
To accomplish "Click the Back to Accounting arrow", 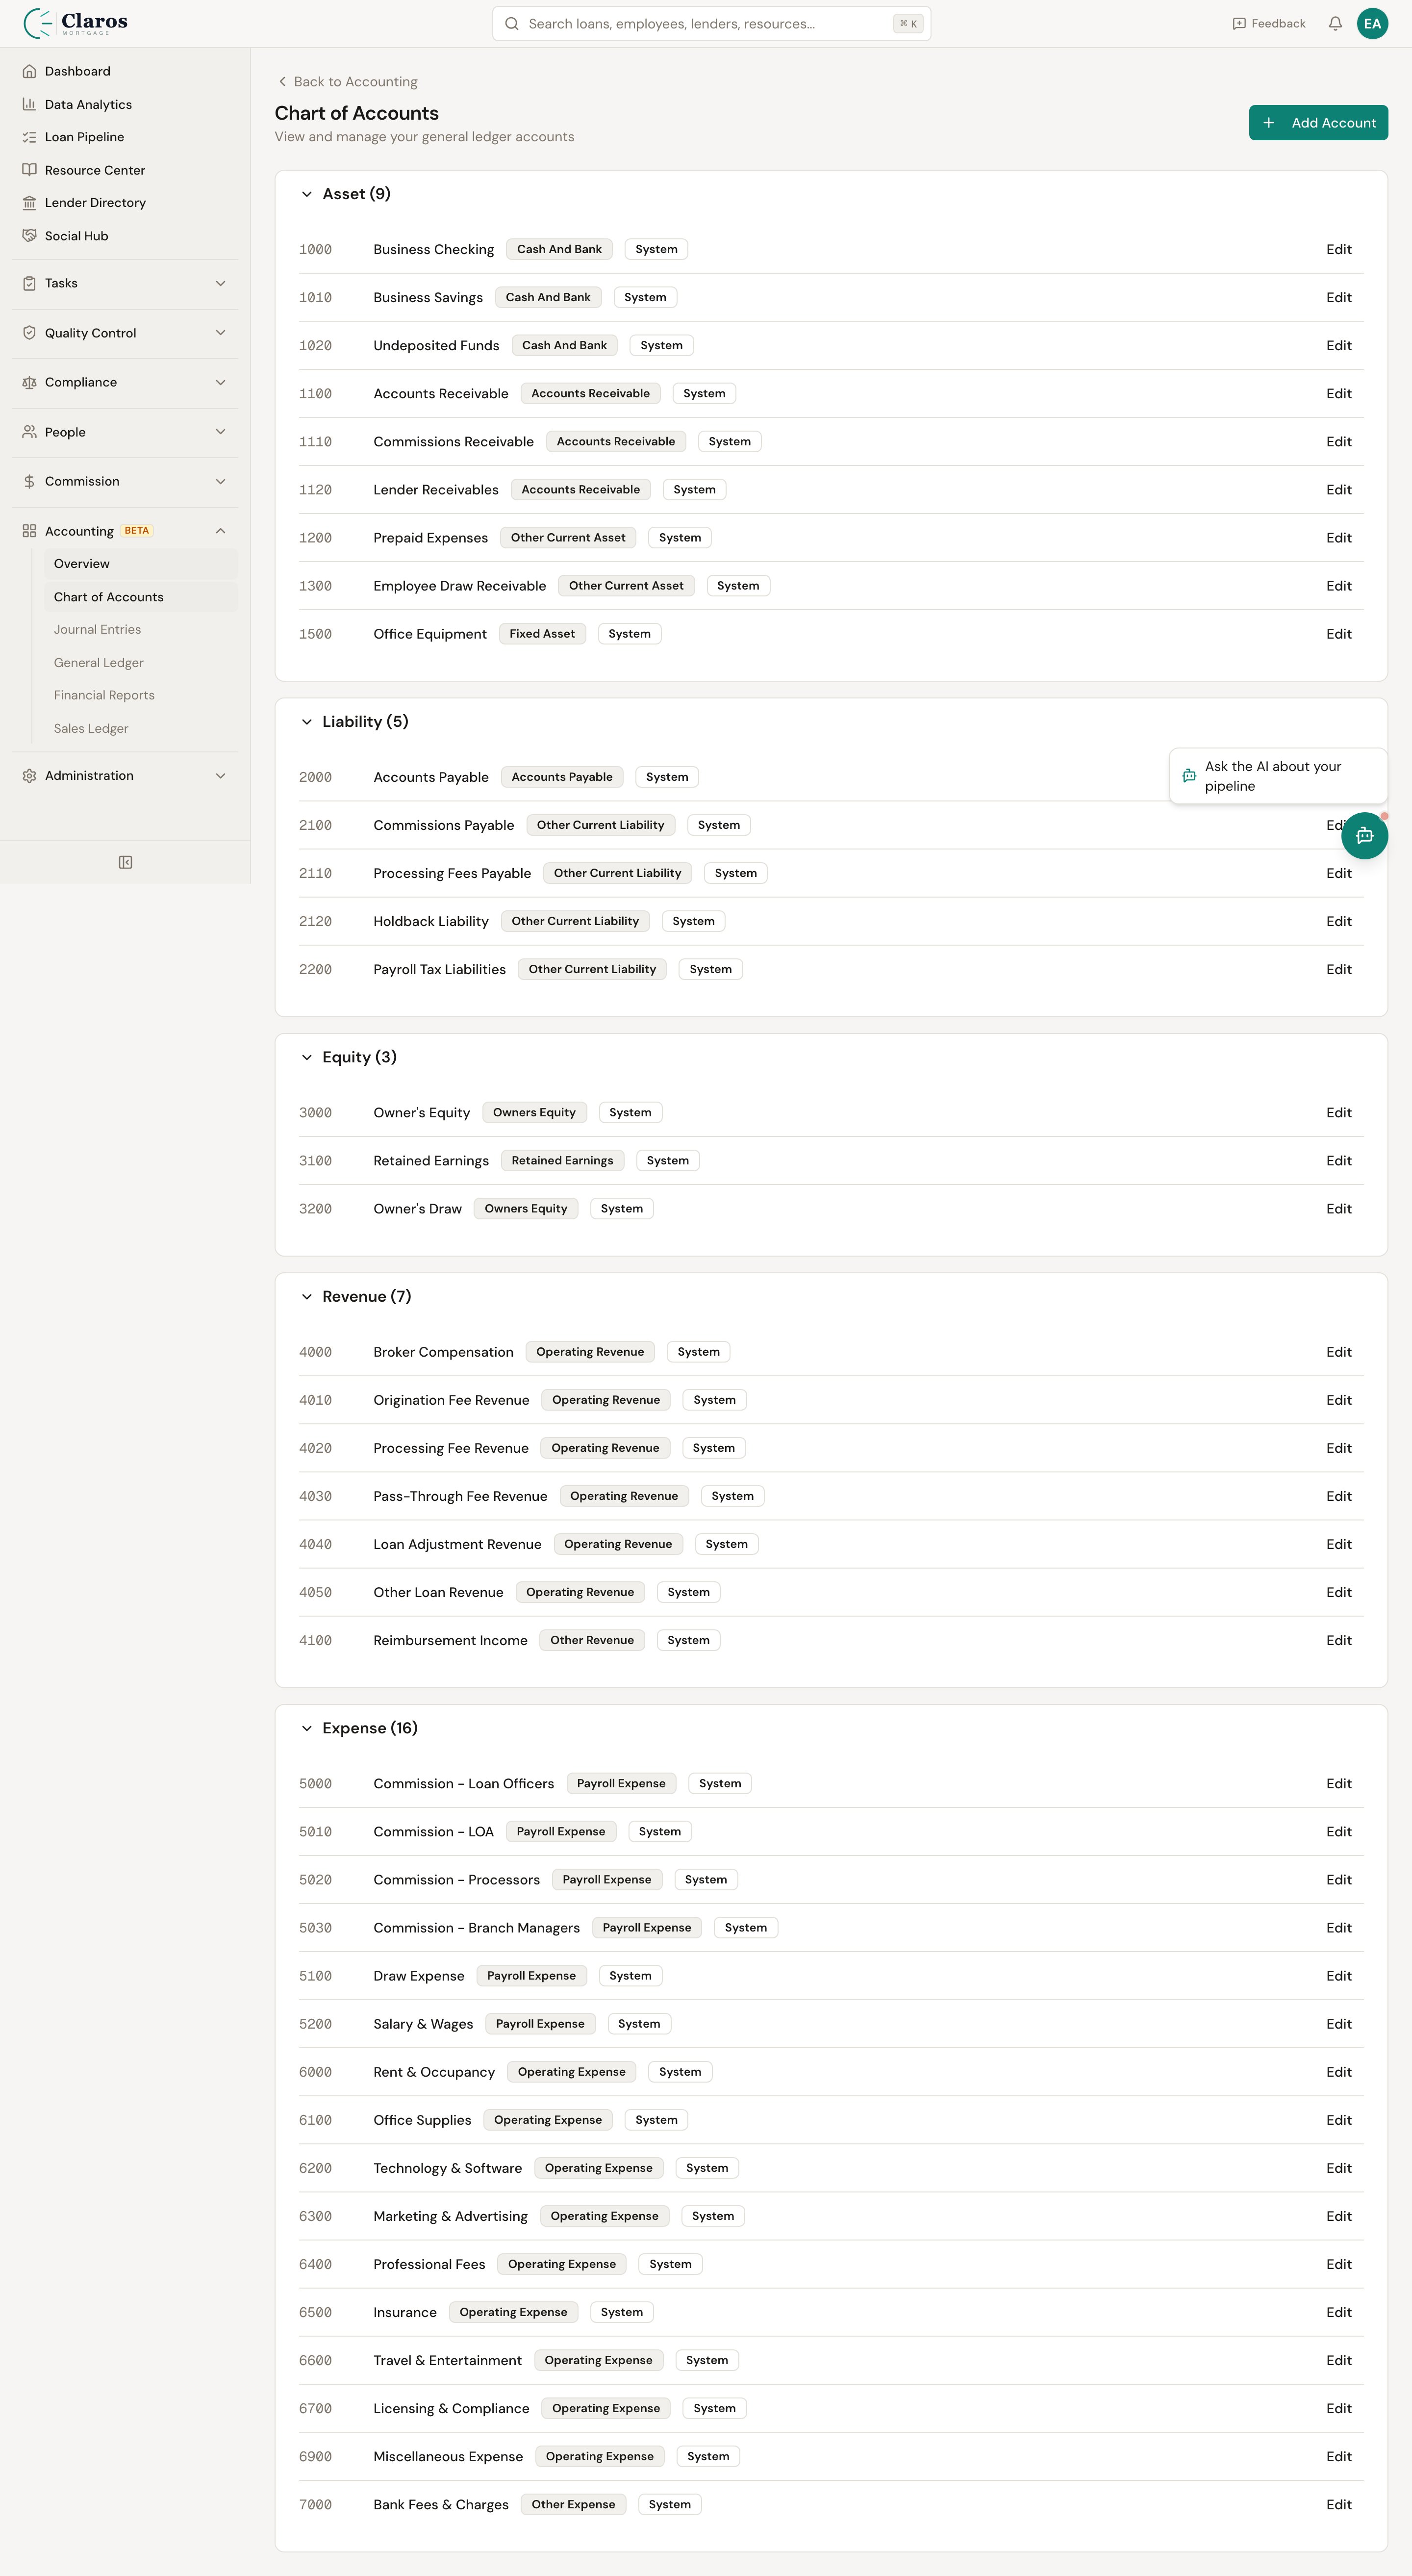I will (x=282, y=82).
